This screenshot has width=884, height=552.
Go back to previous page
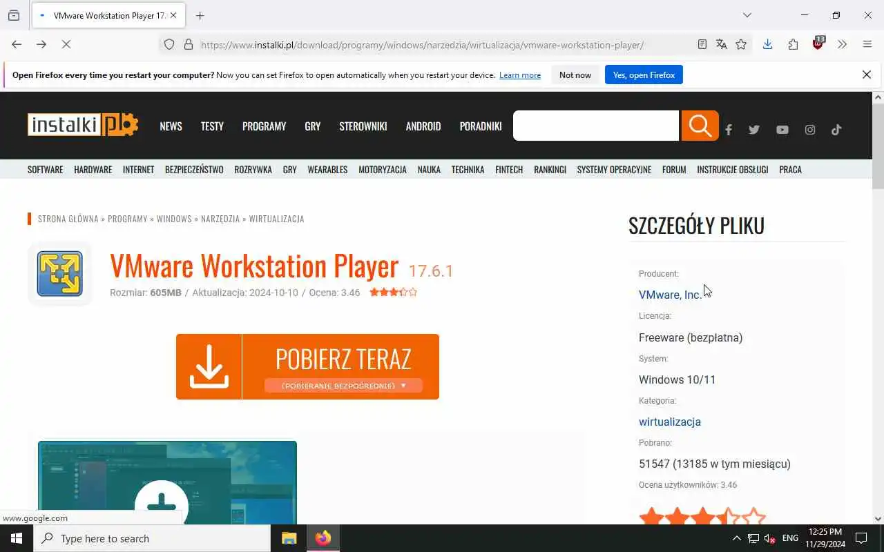pyautogui.click(x=17, y=44)
